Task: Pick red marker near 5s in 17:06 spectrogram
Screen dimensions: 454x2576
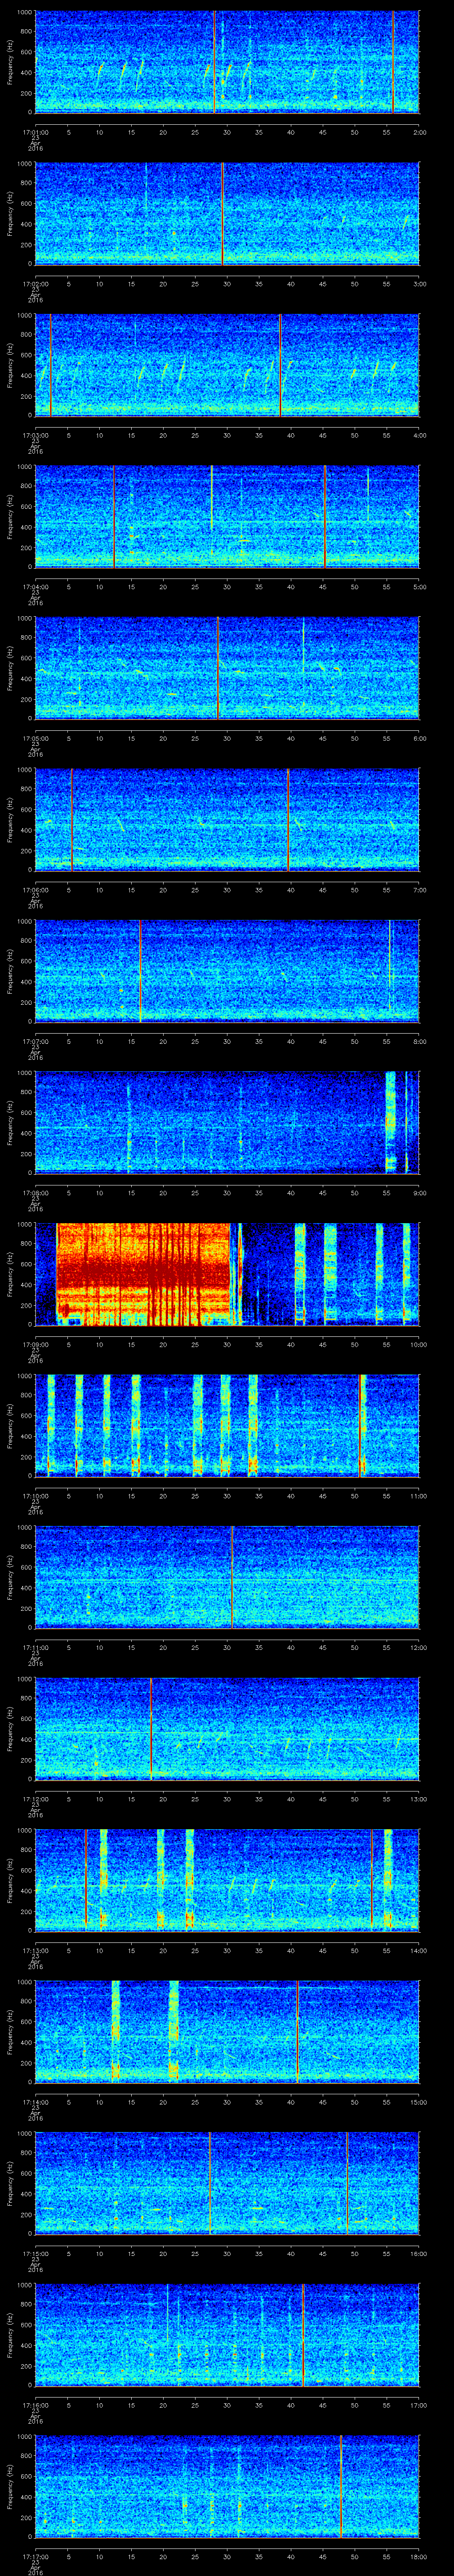Action: tap(72, 820)
